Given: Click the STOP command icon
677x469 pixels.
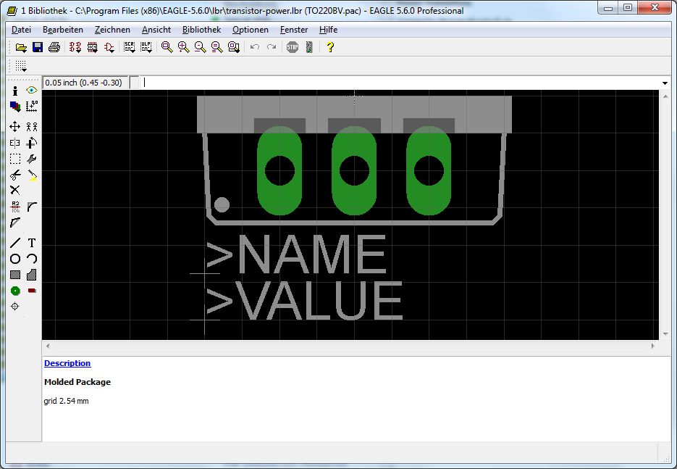Looking at the screenshot, I should (x=293, y=47).
